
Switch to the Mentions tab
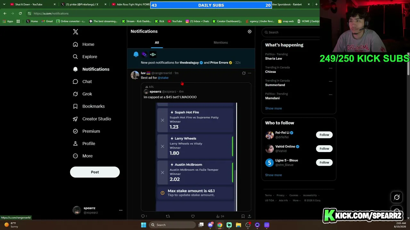[221, 42]
